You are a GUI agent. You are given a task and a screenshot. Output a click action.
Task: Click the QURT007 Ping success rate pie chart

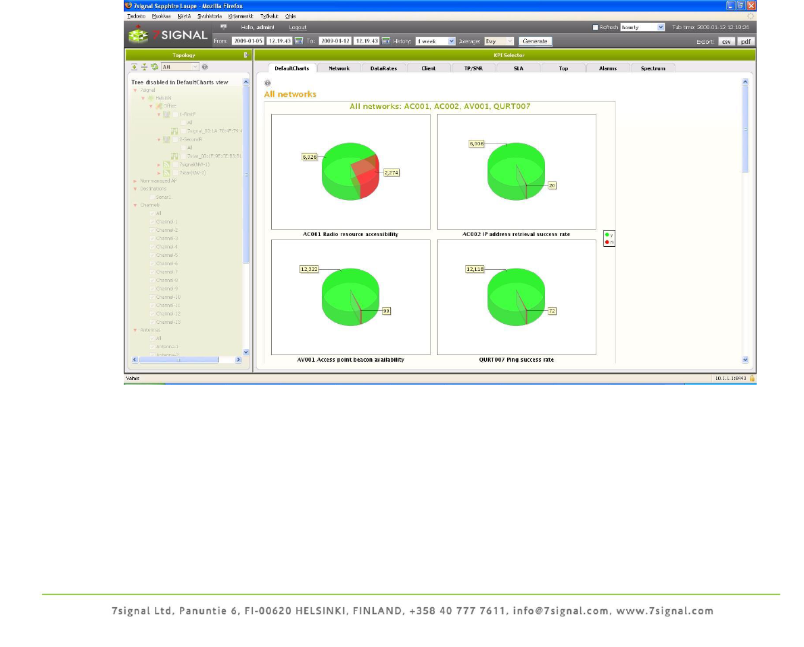pos(517,297)
